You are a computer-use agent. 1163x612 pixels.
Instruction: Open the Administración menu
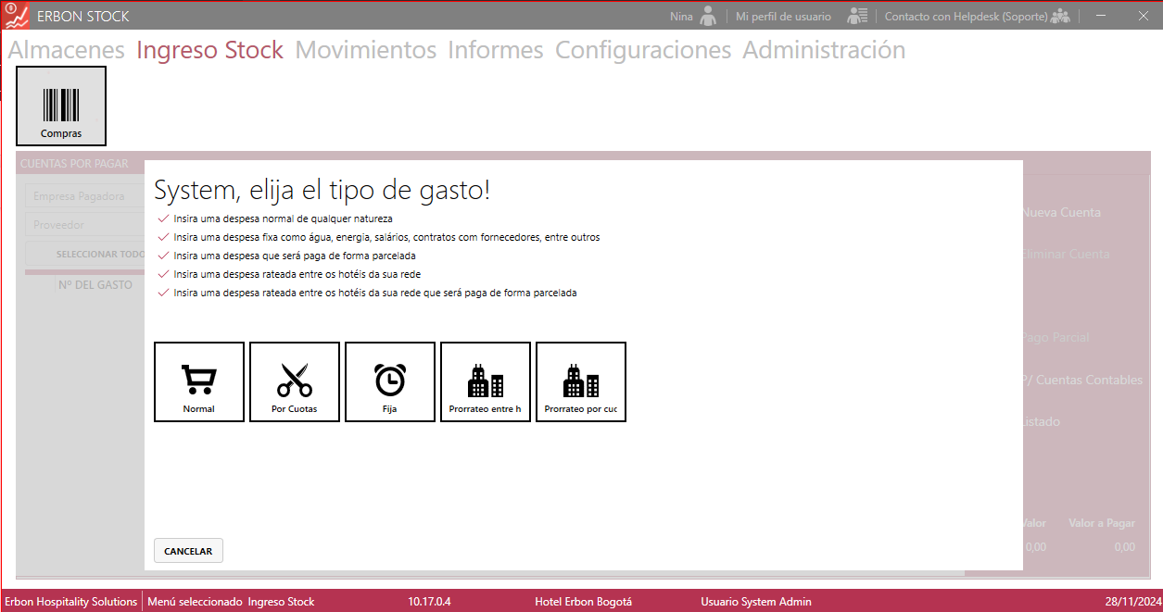(x=823, y=50)
